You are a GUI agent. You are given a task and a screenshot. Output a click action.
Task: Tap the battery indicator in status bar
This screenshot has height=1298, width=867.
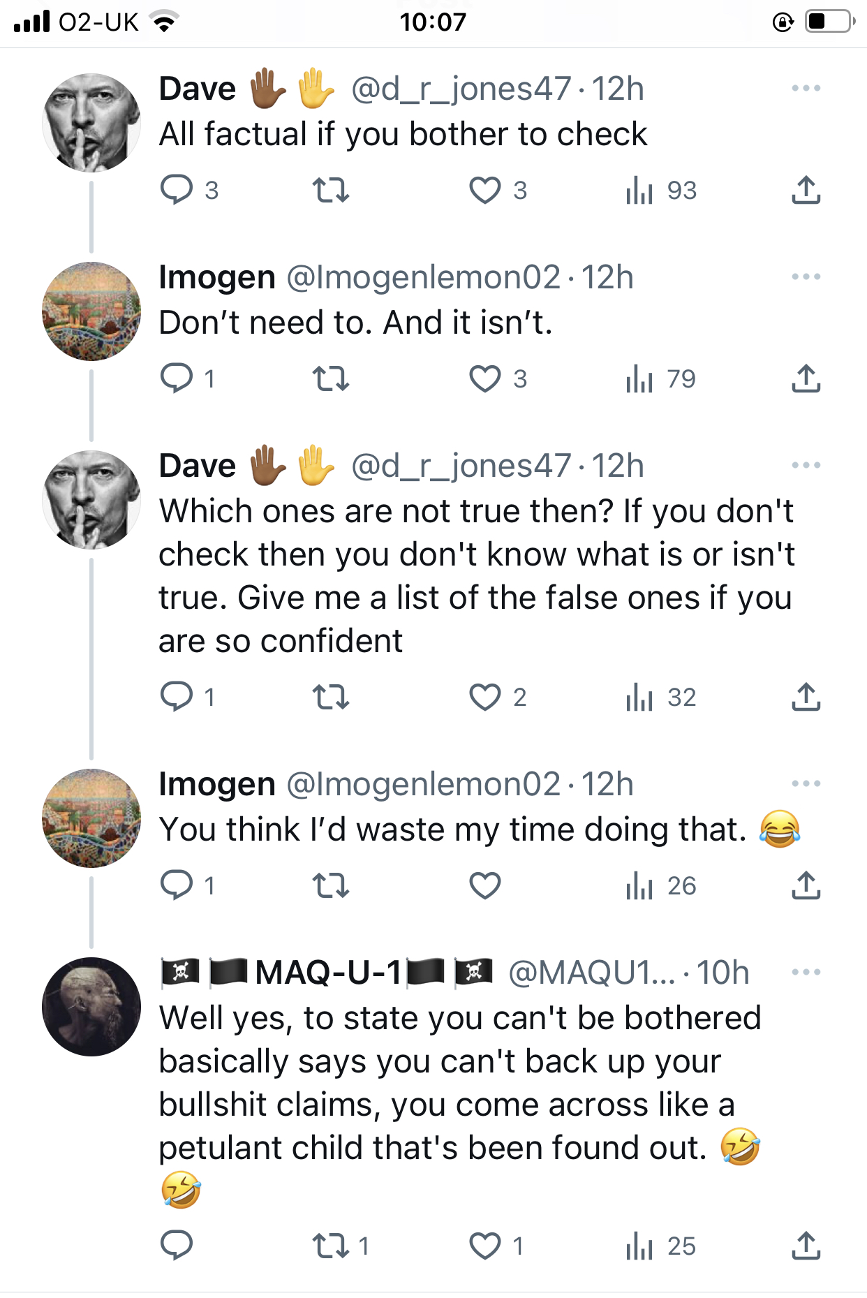pos(829,22)
